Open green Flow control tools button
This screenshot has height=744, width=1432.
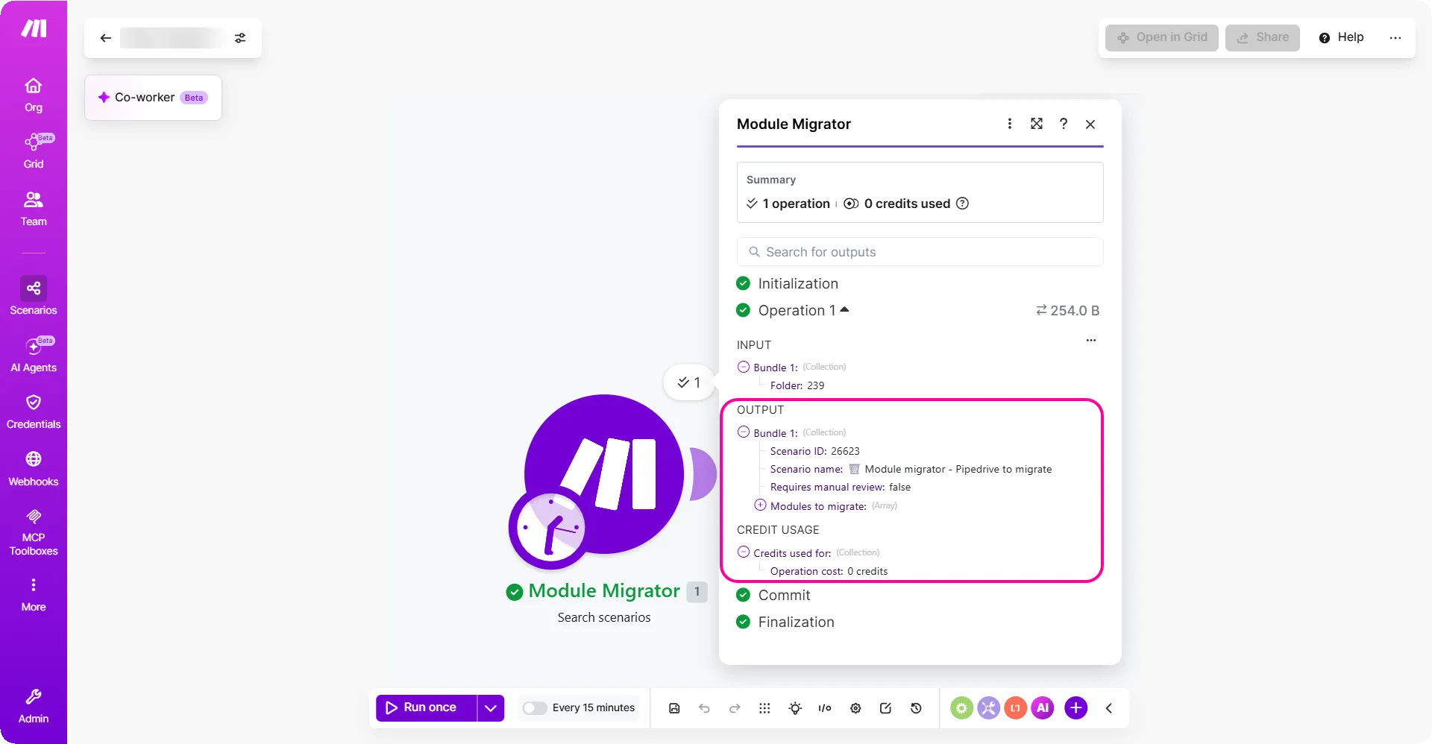coord(961,708)
